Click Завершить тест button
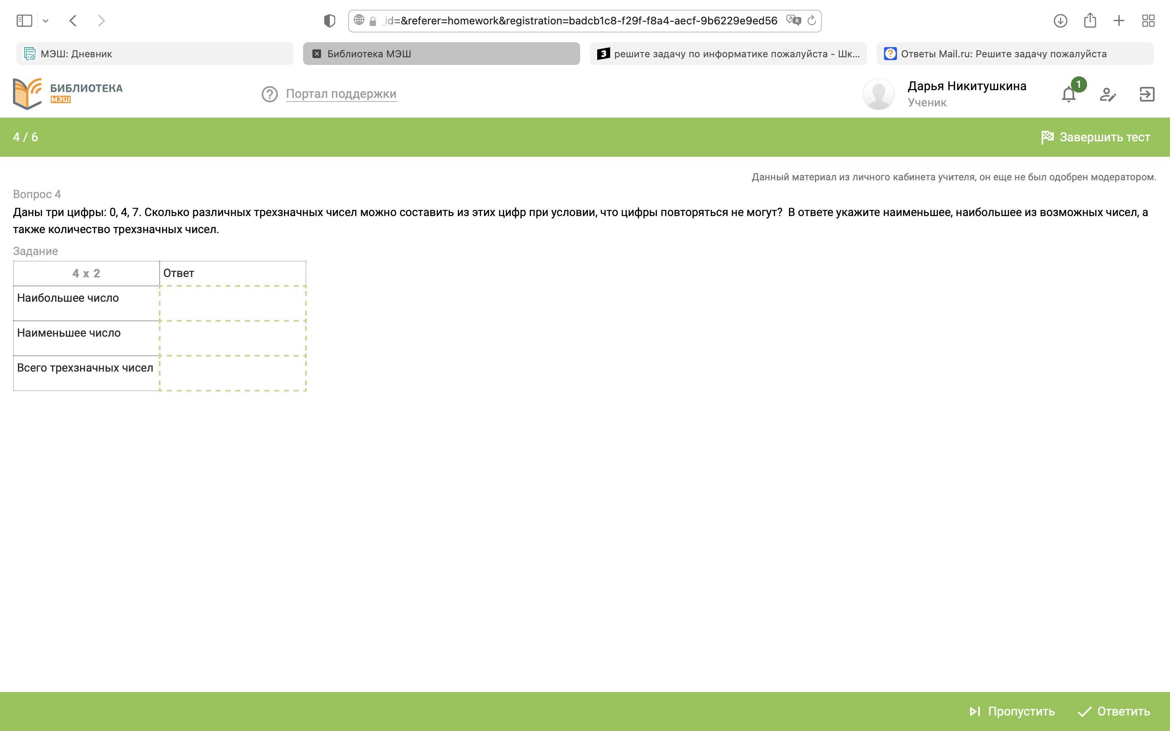Viewport: 1170px width, 731px height. coord(1096,137)
